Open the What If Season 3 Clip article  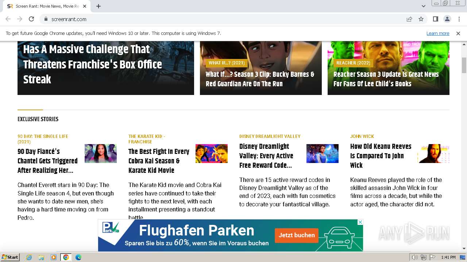tap(260, 79)
